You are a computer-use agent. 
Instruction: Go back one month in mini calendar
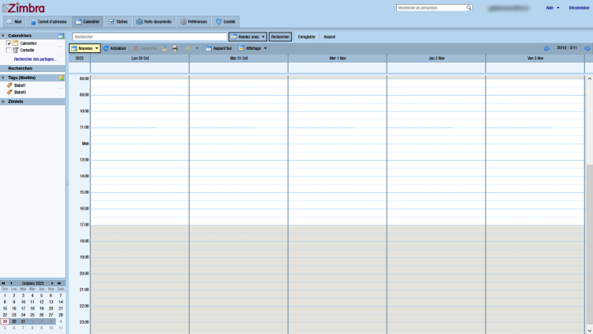[11, 283]
